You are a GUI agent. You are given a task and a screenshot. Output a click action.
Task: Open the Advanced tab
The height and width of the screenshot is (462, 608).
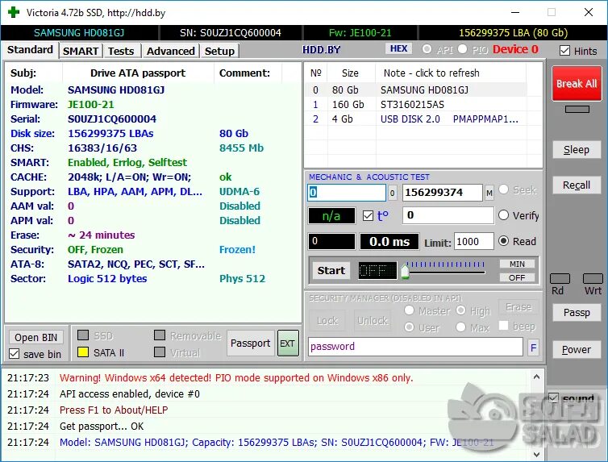click(171, 51)
